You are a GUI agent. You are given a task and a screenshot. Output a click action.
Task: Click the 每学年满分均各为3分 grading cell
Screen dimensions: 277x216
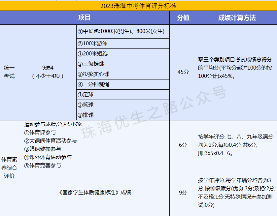(x=237, y=193)
